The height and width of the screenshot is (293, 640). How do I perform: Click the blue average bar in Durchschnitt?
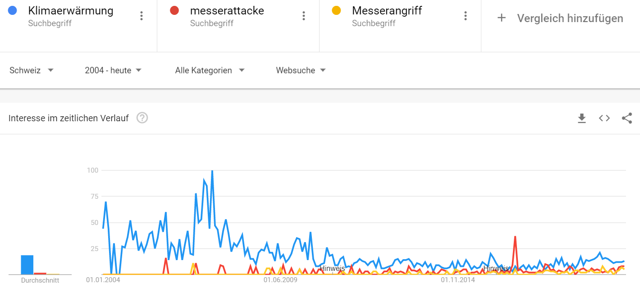tap(27, 265)
